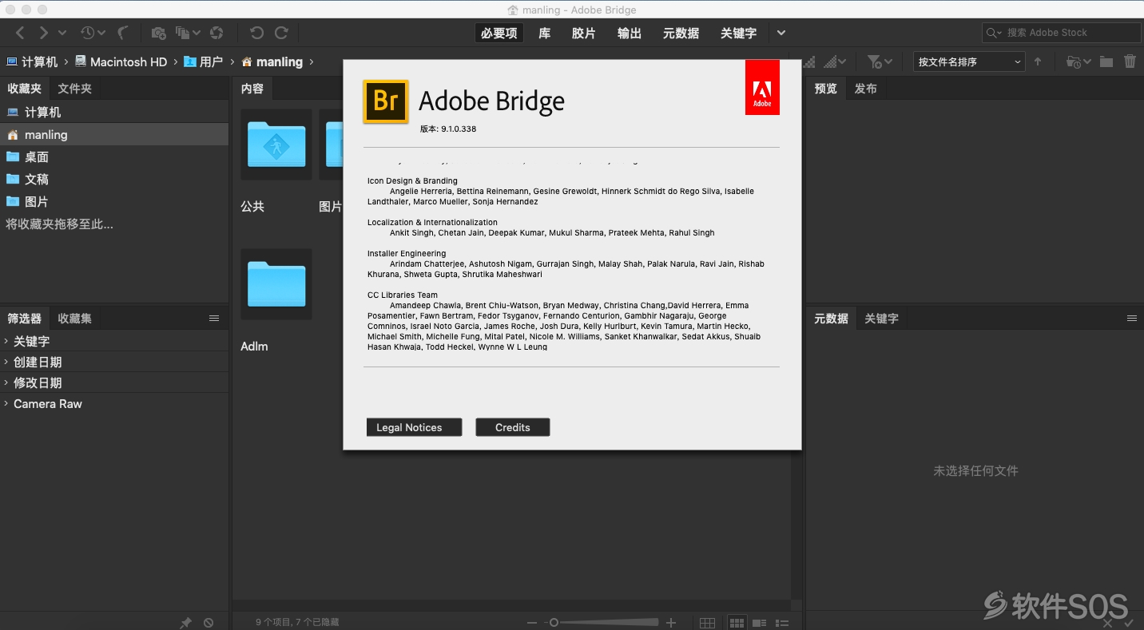Select manling in favorites list

coord(114,135)
